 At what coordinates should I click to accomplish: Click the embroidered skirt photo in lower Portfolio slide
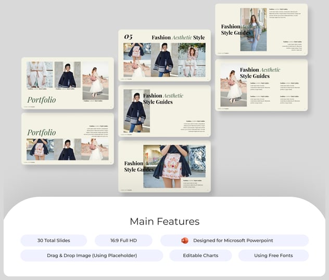pos(40,149)
